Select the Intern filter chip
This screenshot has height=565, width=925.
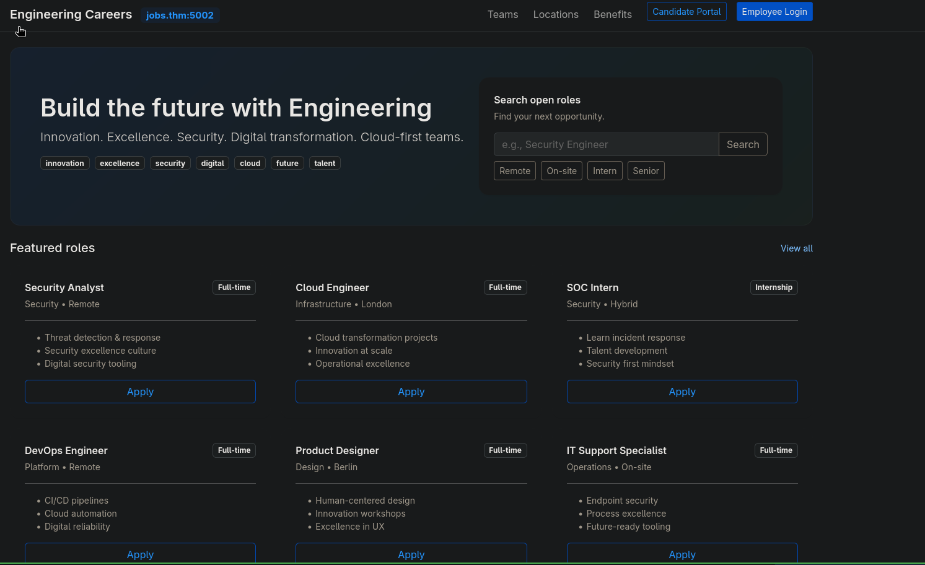click(605, 171)
